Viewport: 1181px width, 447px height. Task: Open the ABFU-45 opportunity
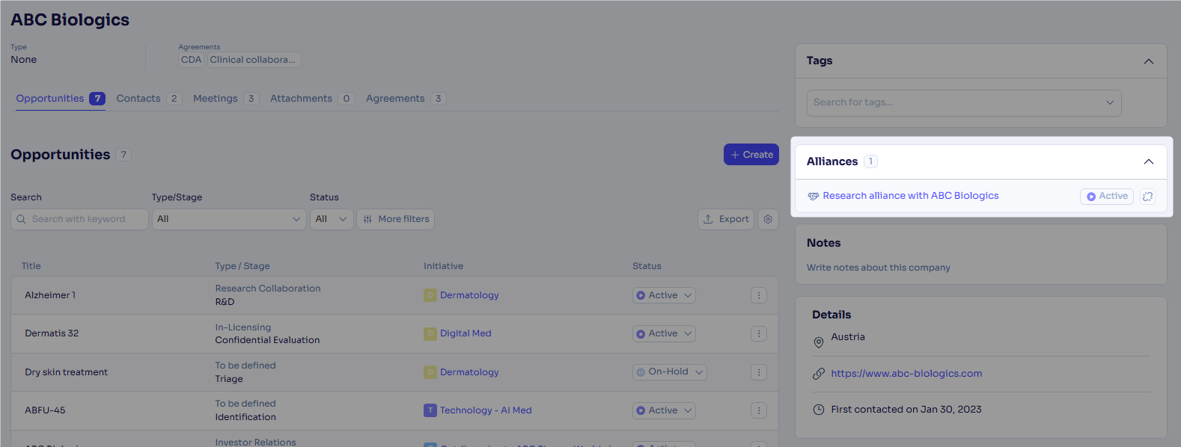(x=45, y=410)
